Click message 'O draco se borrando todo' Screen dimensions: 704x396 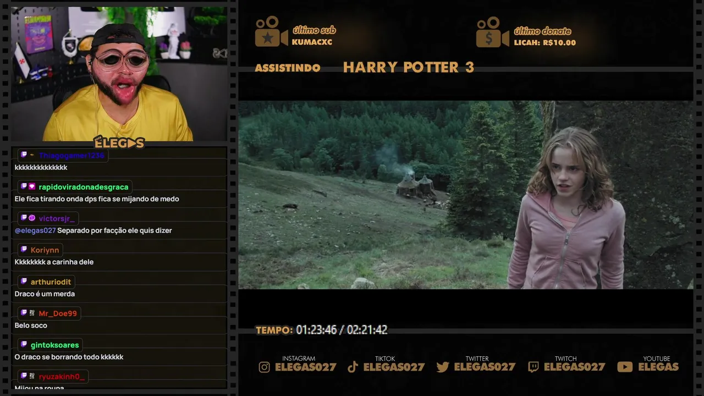pos(69,357)
